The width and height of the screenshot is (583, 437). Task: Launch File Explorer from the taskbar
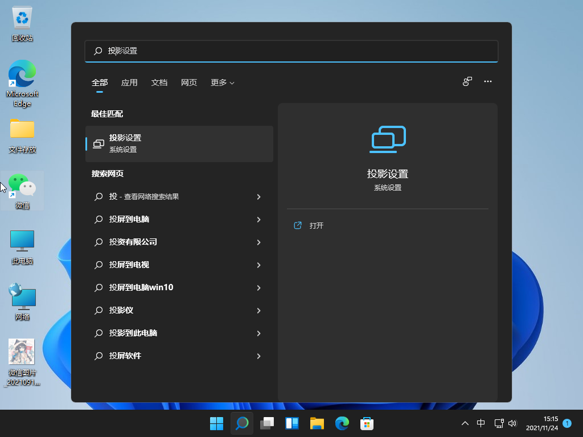coord(317,423)
